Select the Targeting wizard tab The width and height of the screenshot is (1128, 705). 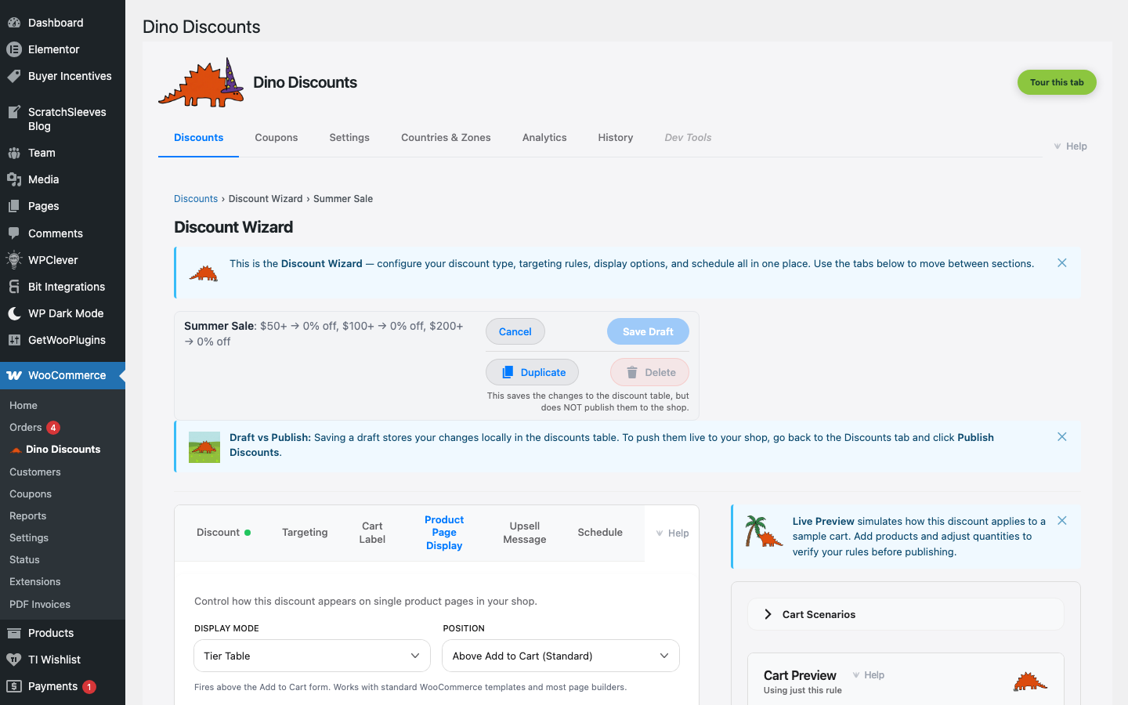click(x=305, y=533)
